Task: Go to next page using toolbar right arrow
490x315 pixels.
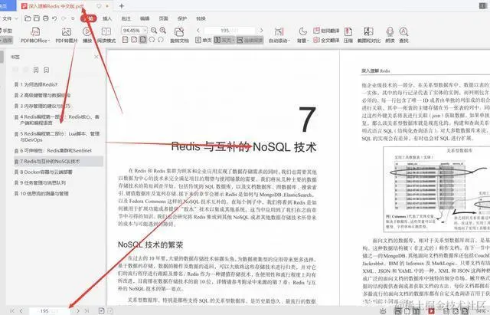Action: coord(261,31)
